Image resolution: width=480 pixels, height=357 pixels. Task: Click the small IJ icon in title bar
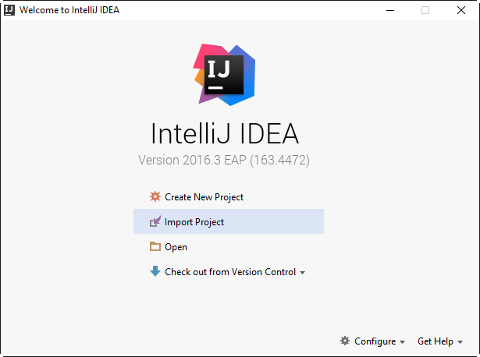(9, 10)
